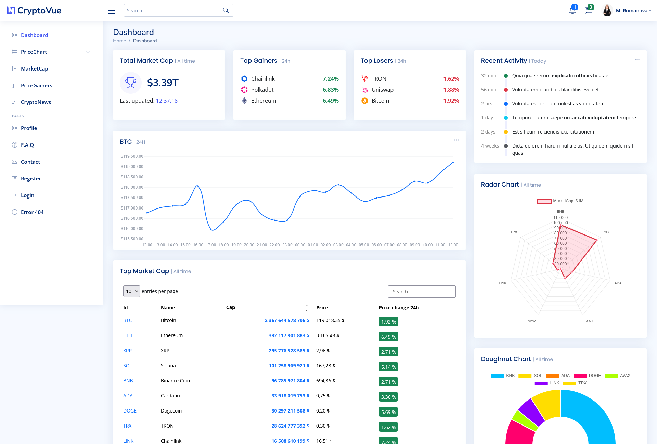Viewport: 657px width, 444px height.
Task: Toggle SOL legend swatch on doughnut chart
Action: (x=525, y=376)
